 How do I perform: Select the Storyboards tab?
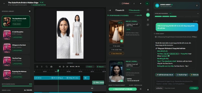(x=134, y=10)
